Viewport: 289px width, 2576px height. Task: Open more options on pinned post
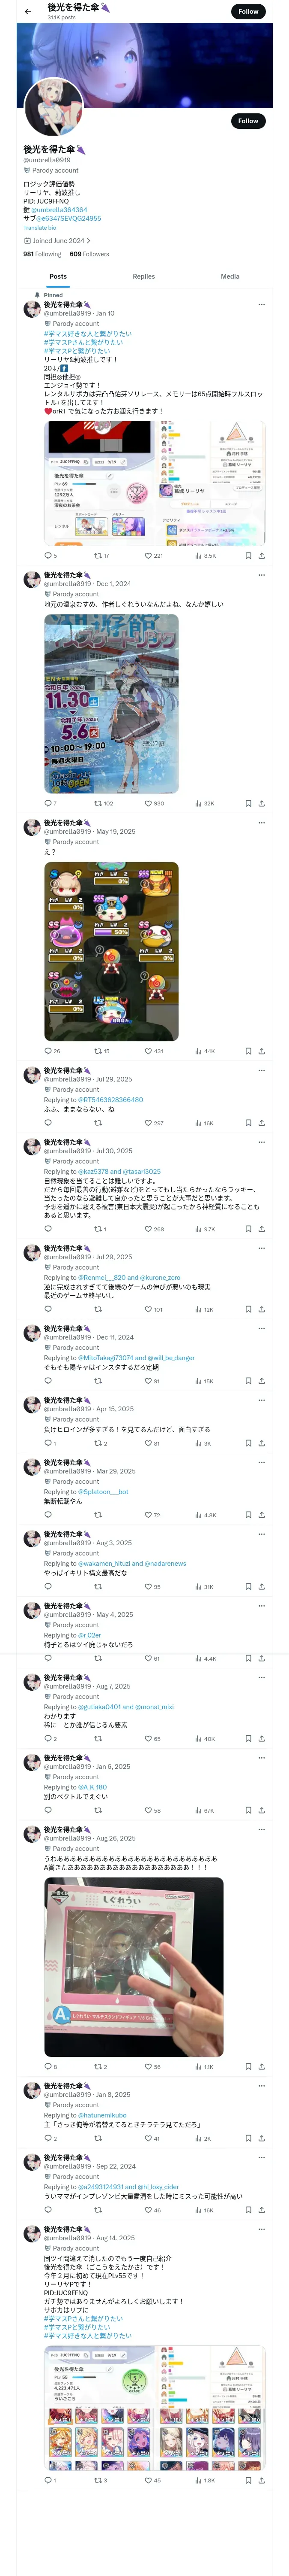[x=261, y=304]
